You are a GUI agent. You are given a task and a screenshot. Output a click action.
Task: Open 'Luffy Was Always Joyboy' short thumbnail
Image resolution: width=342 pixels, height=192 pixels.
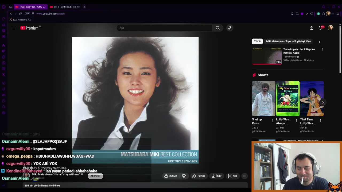(288, 99)
